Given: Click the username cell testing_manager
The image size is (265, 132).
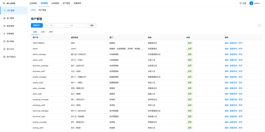Looking at the screenshot, I should (x=40, y=122).
